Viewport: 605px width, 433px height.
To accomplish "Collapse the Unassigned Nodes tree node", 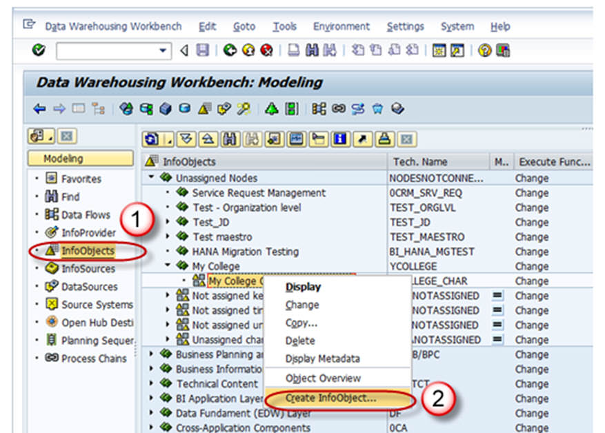I will (151, 178).
